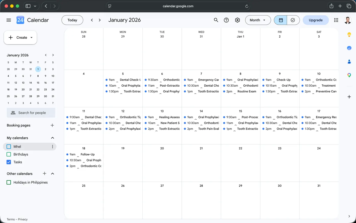Open the Privacy link
356x223 pixels.
(23, 219)
